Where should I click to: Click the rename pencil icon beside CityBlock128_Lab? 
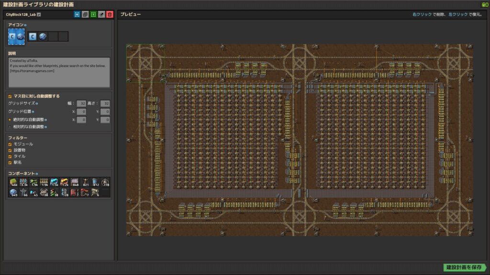click(39, 14)
